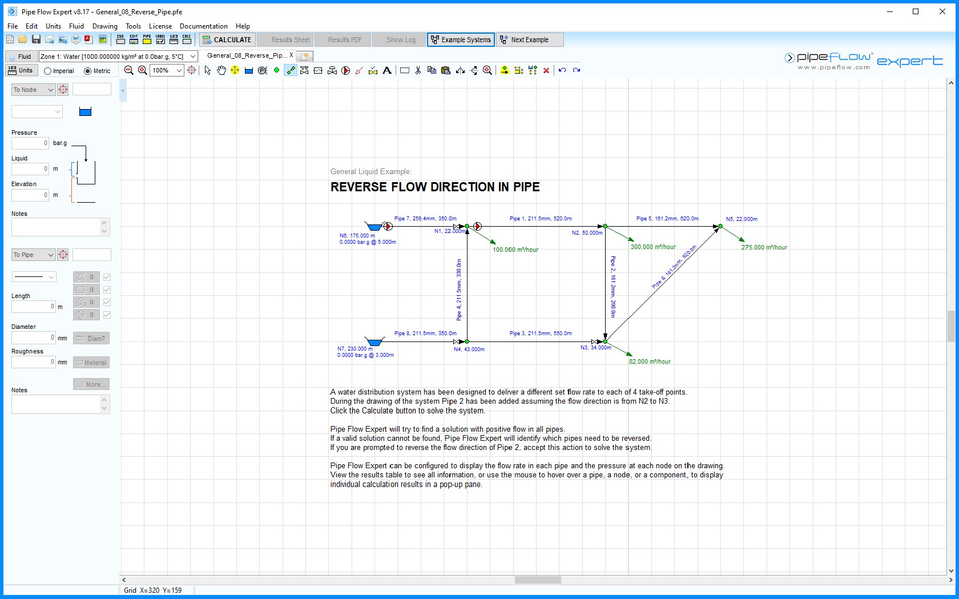Screen dimensions: 959x599
Task: Click the undo arrow icon
Action: (562, 70)
